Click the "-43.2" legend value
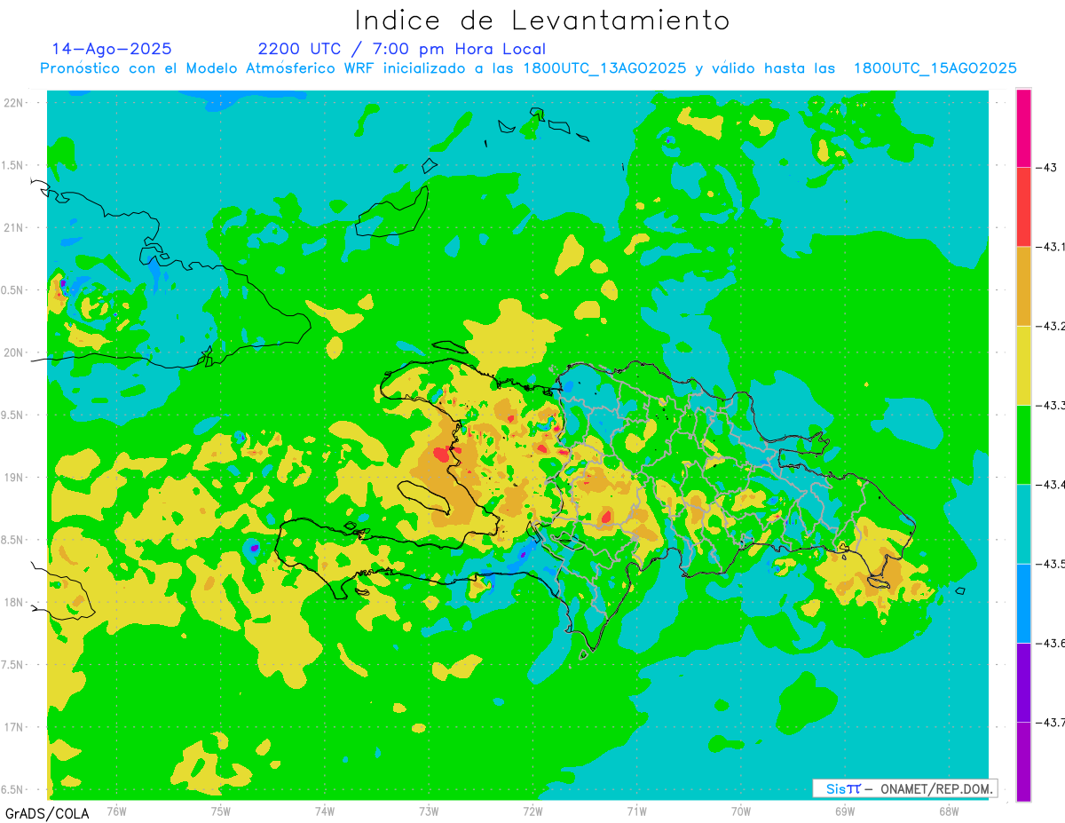Image resolution: width=1065 pixels, height=823 pixels. pos(1050,326)
